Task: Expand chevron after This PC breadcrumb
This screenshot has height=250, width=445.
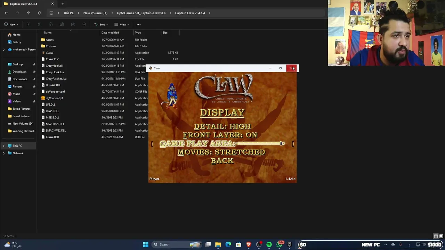Action: pos(79,13)
